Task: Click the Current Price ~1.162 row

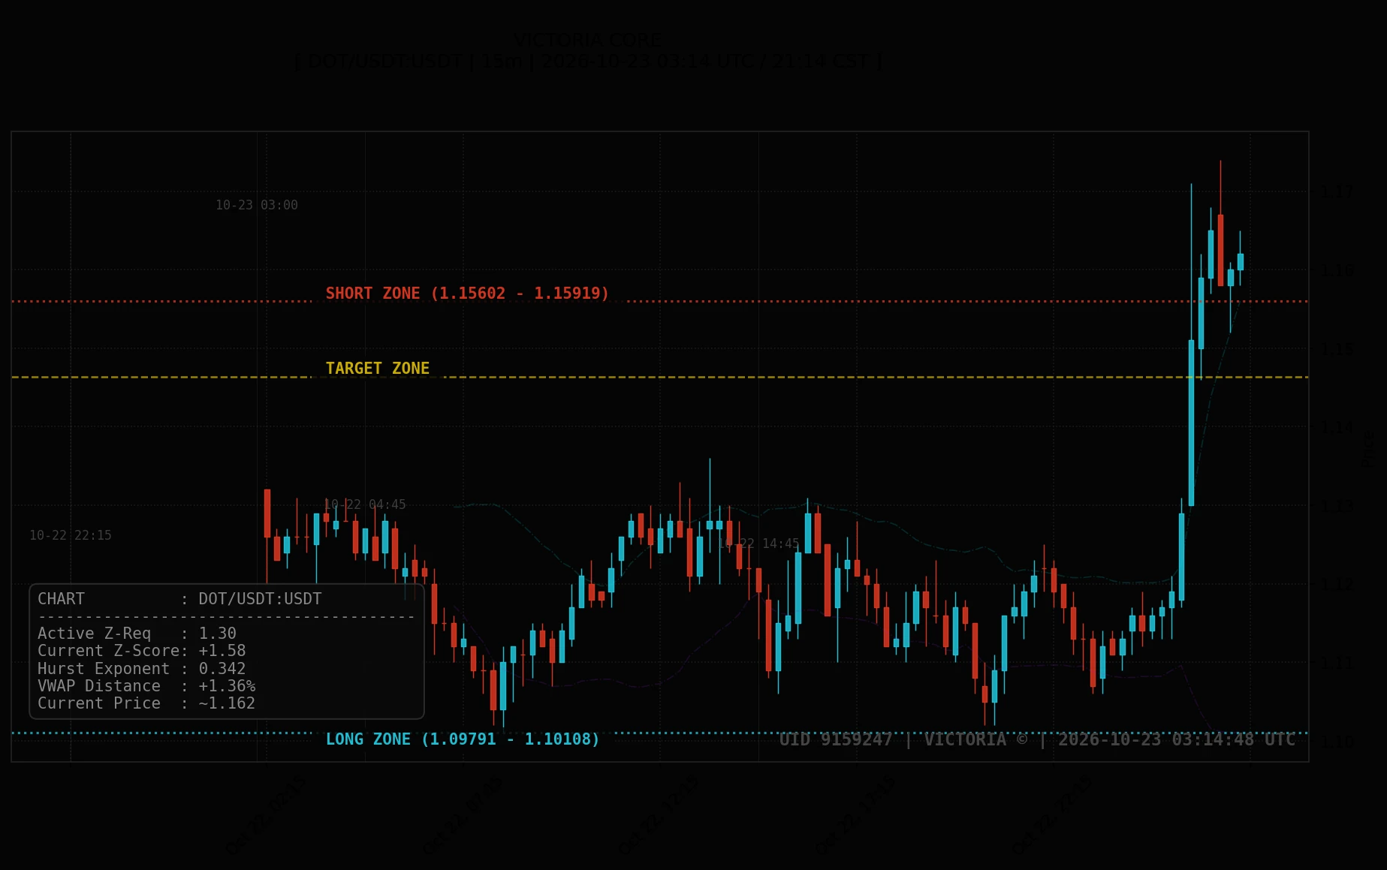Action: coord(146,703)
